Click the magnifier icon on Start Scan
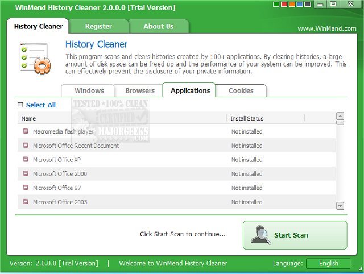The width and height of the screenshot is (364, 274). (261, 235)
